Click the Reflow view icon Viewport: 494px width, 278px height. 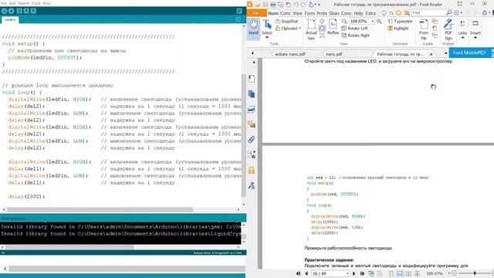pyautogui.click(x=333, y=27)
